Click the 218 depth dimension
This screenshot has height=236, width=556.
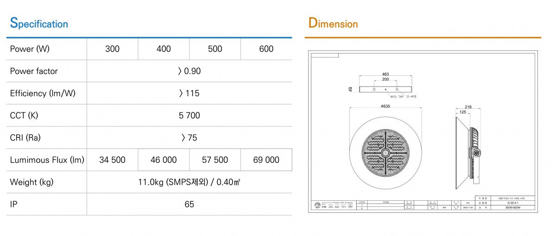pyautogui.click(x=468, y=107)
